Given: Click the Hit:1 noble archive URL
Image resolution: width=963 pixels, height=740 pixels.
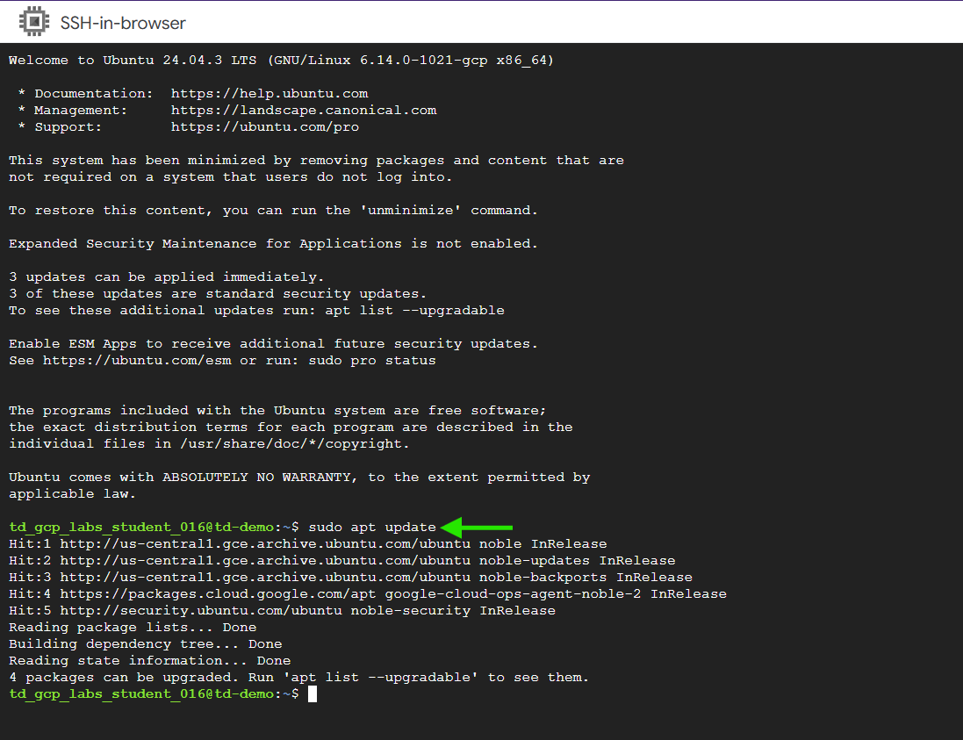Looking at the screenshot, I should (252, 543).
